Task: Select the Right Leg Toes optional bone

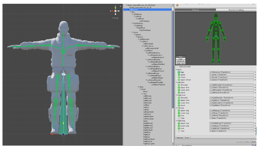Action: tap(179, 131)
